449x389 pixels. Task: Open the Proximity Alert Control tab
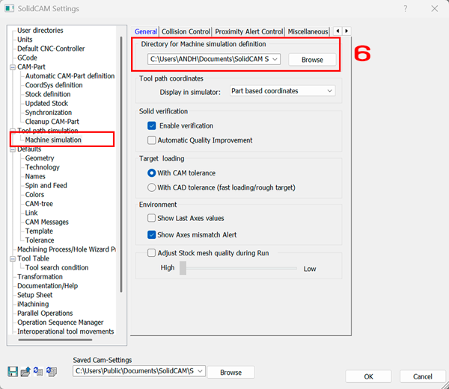(x=249, y=31)
